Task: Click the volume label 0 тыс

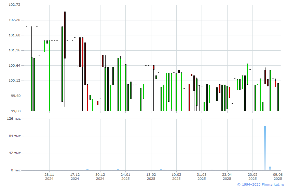Action: click(16, 170)
